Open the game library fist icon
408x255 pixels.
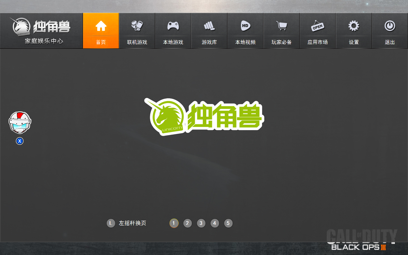pyautogui.click(x=209, y=25)
